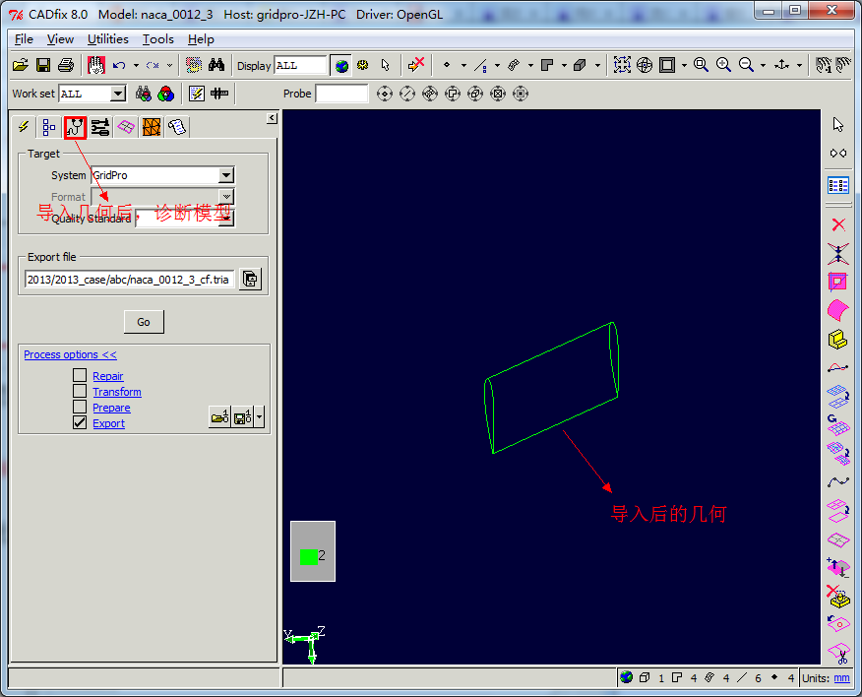
Task: Click the Probe input field
Action: (341, 94)
